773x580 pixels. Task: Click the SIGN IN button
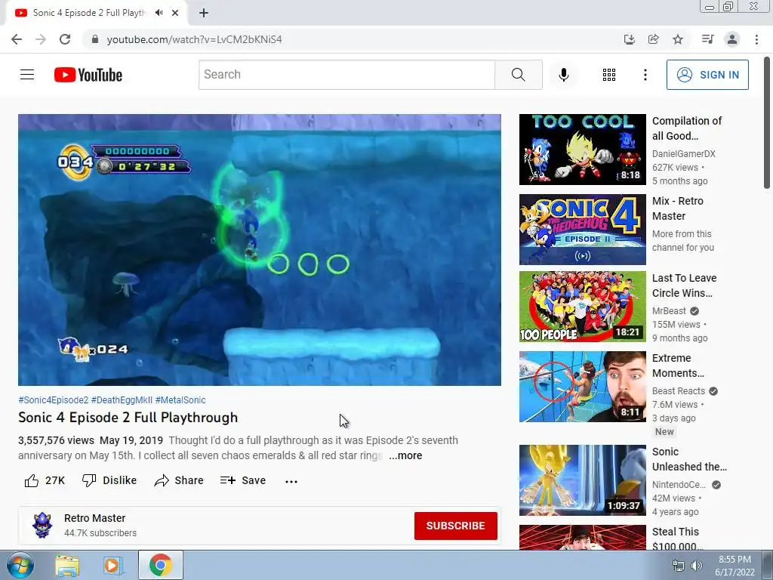coord(707,75)
